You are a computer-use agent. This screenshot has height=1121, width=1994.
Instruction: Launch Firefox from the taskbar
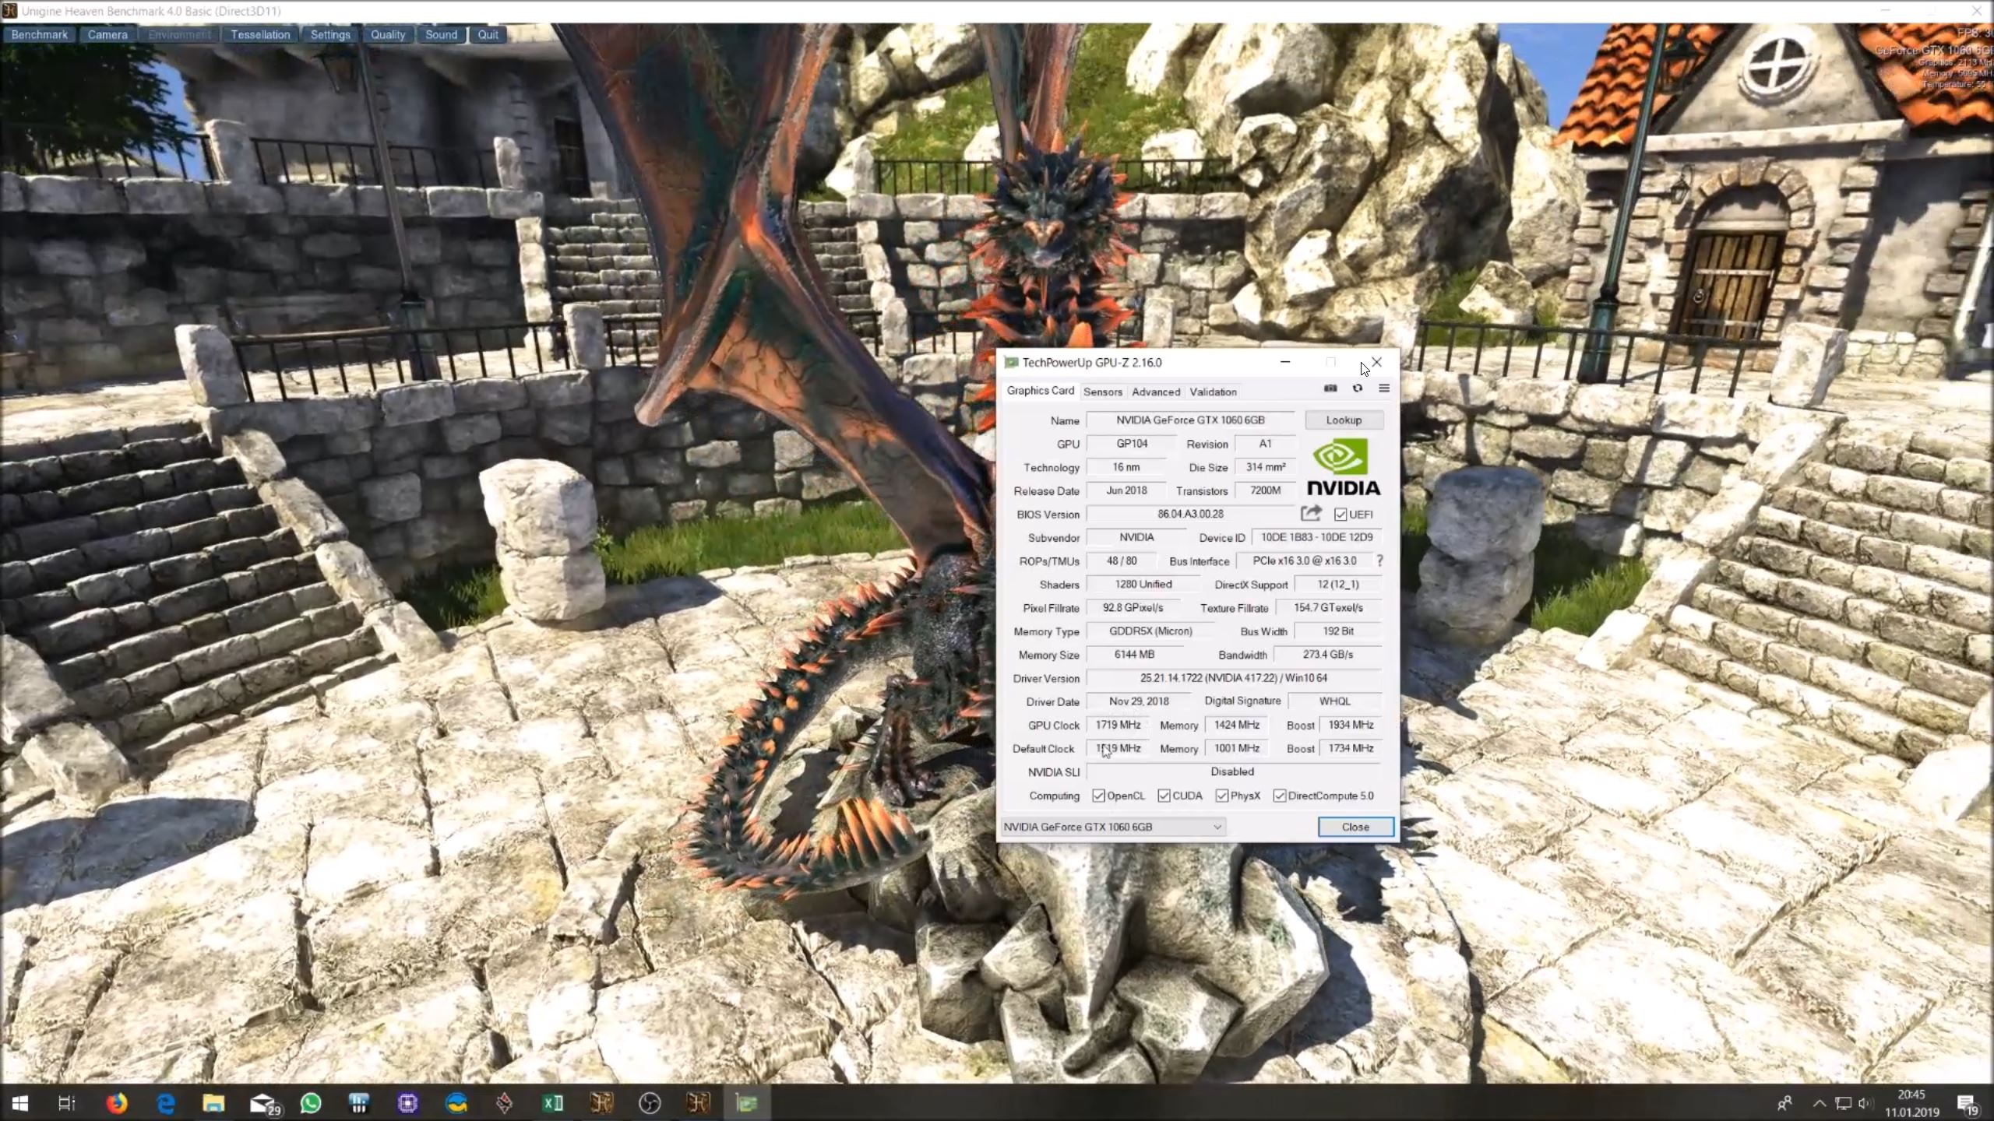coord(117,1103)
